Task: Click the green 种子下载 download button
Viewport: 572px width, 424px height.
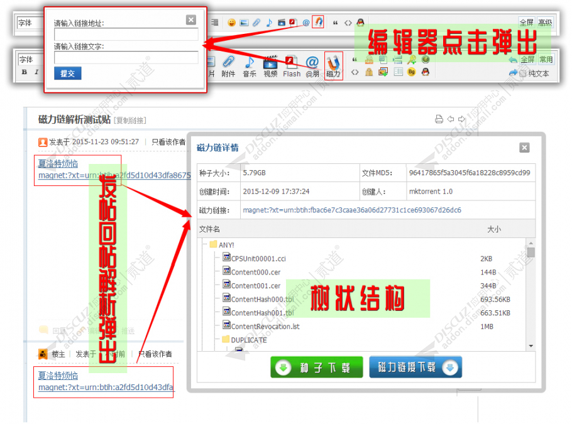Action: 317,367
